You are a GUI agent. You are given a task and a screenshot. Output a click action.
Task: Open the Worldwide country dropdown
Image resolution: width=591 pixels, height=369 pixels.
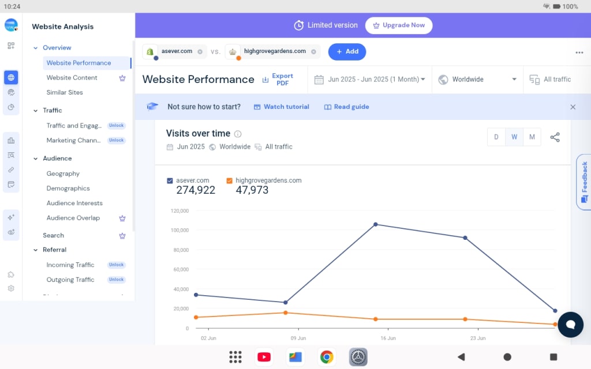[x=477, y=80]
